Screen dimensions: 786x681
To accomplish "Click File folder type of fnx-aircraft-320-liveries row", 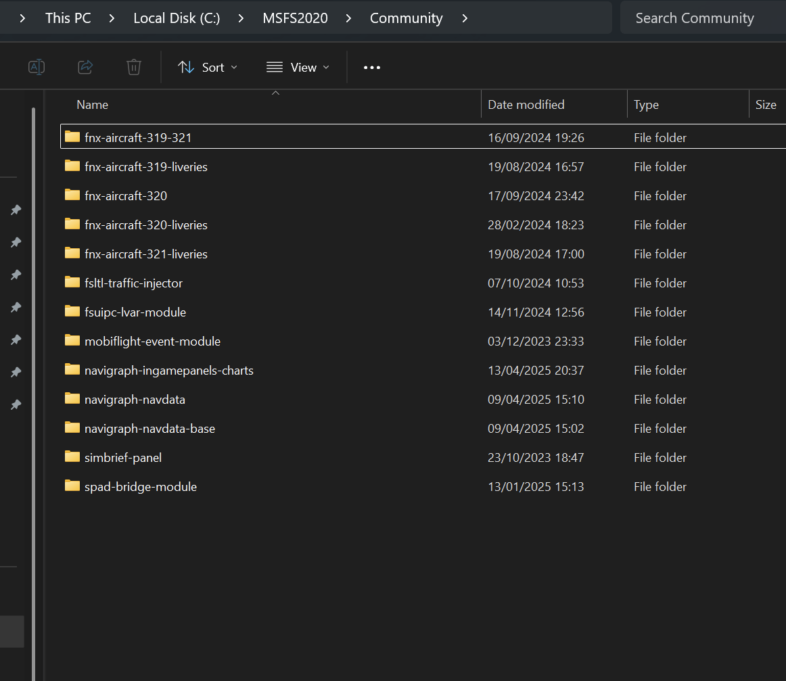I will tap(660, 225).
